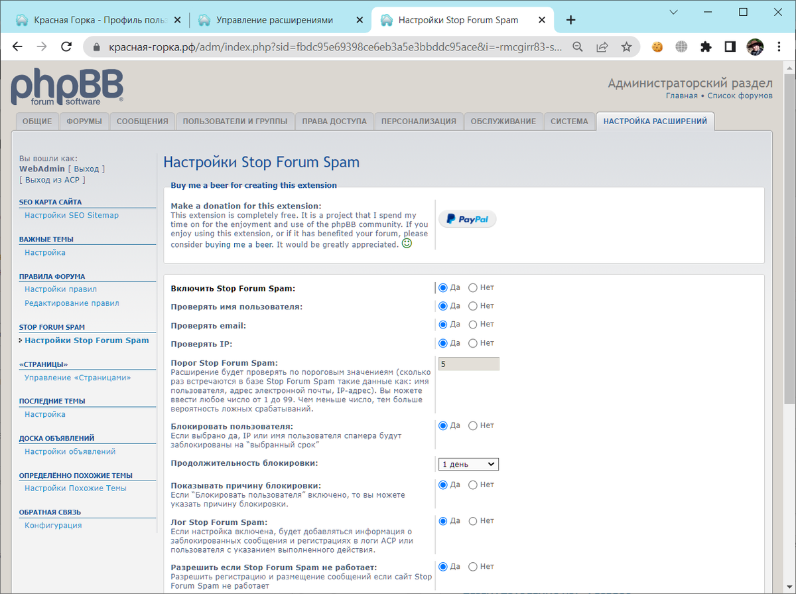Viewport: 796px width, 594px height.
Task: Select Да for Проверять имя пользователя
Action: (443, 306)
